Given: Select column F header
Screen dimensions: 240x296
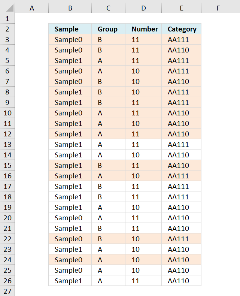Looking at the screenshot, I should pos(218,8).
